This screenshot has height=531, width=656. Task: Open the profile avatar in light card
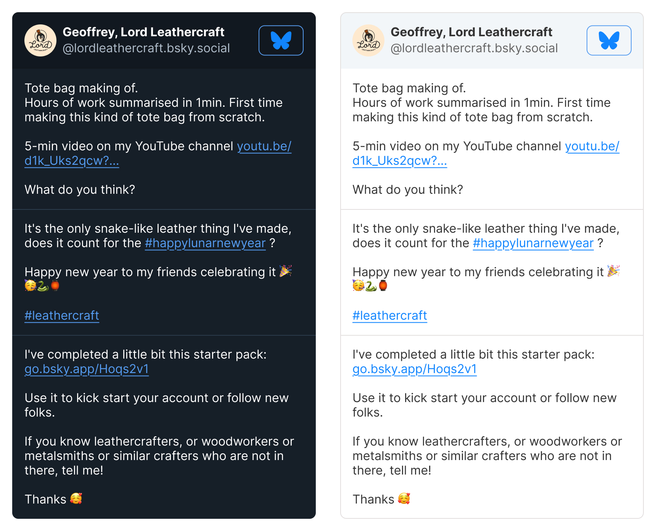tap(368, 40)
